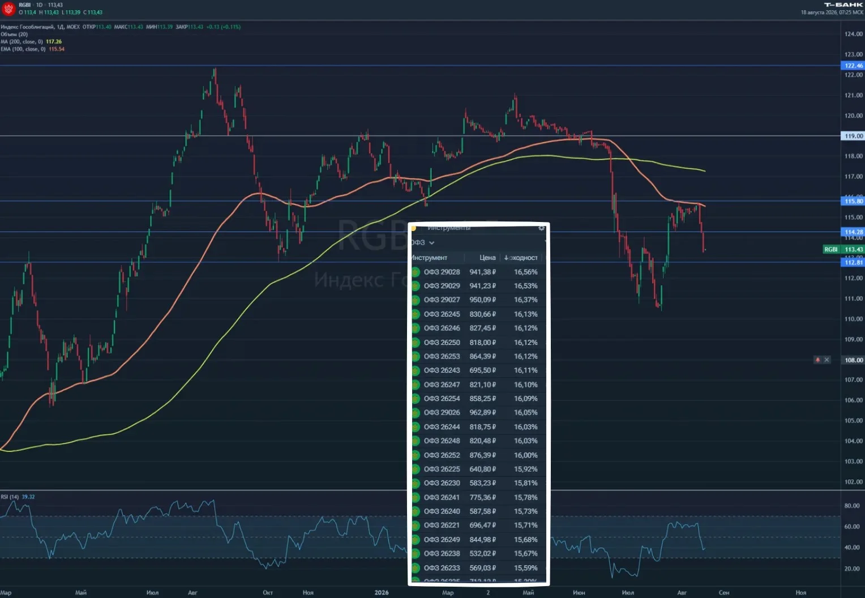
Task: Click the yellow dot in the instruments panel header
Action: 414,228
